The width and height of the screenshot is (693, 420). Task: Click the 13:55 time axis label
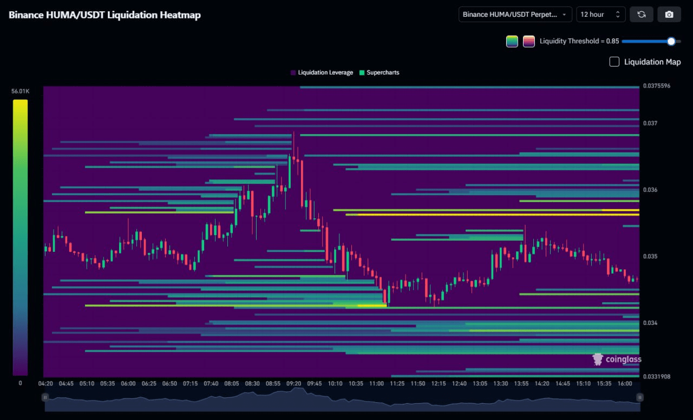tap(521, 384)
